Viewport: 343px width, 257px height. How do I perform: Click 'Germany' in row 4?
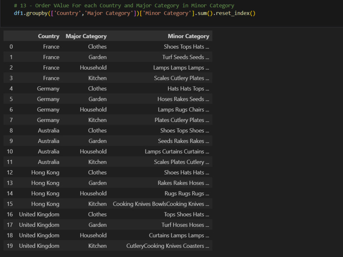pos(48,89)
